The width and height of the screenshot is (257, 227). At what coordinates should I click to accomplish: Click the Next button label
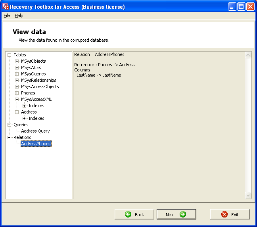171,215
